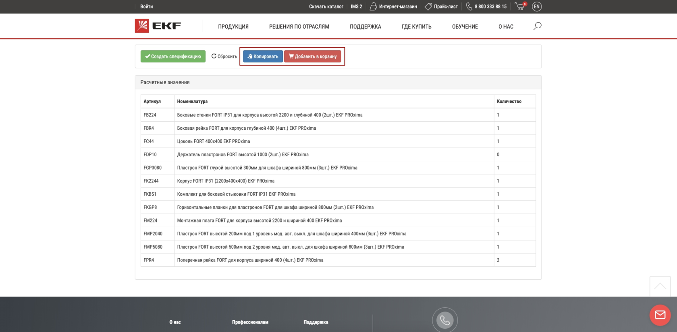This screenshot has height=332, width=677.
Task: Open Обучение menu
Action: coord(465,27)
